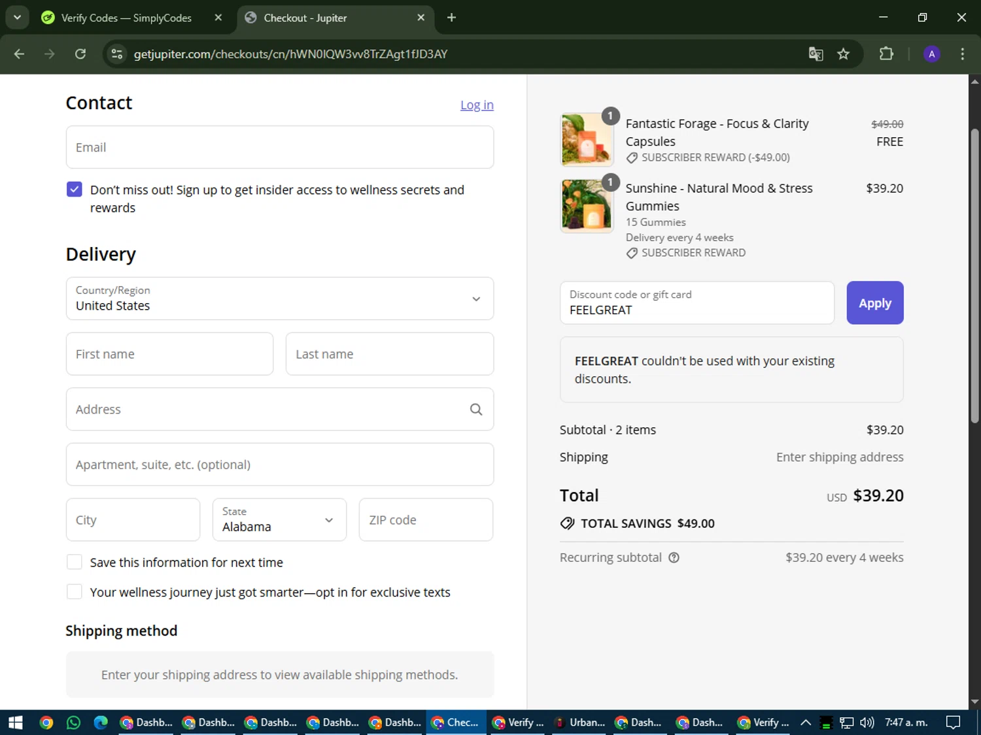Click the Email input field
981x735 pixels.
tap(279, 148)
